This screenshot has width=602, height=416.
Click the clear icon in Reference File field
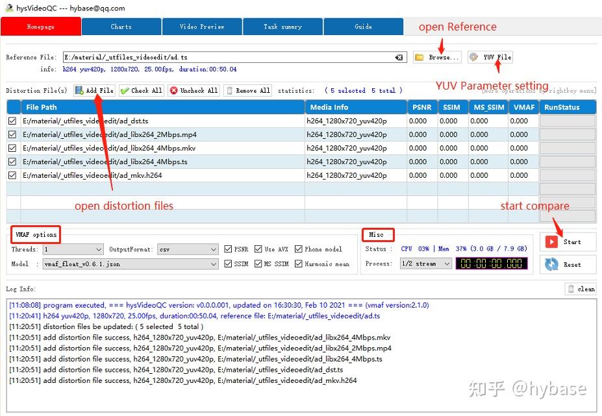click(399, 57)
